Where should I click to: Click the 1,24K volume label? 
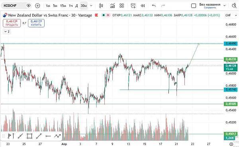(x=229, y=138)
